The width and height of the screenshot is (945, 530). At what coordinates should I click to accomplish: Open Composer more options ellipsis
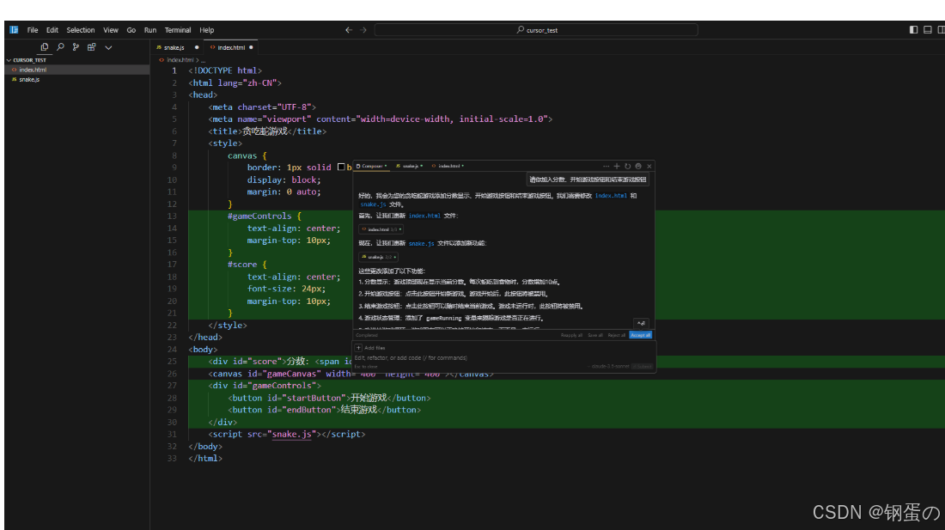click(x=606, y=167)
